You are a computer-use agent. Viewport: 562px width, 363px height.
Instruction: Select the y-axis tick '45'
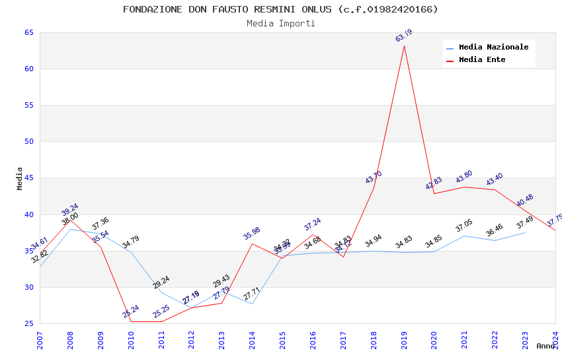click(x=29, y=178)
